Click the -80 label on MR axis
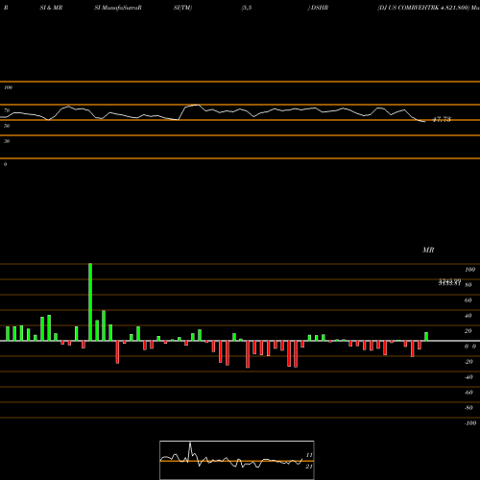Image resolution: width=480 pixels, height=480 pixels. tap(468, 408)
